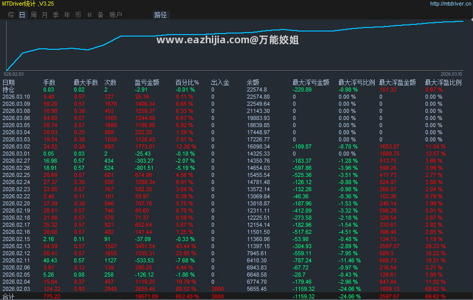The image size is (473, 300).
Task: Click the balance value 22574.80
Action: click(x=259, y=97)
